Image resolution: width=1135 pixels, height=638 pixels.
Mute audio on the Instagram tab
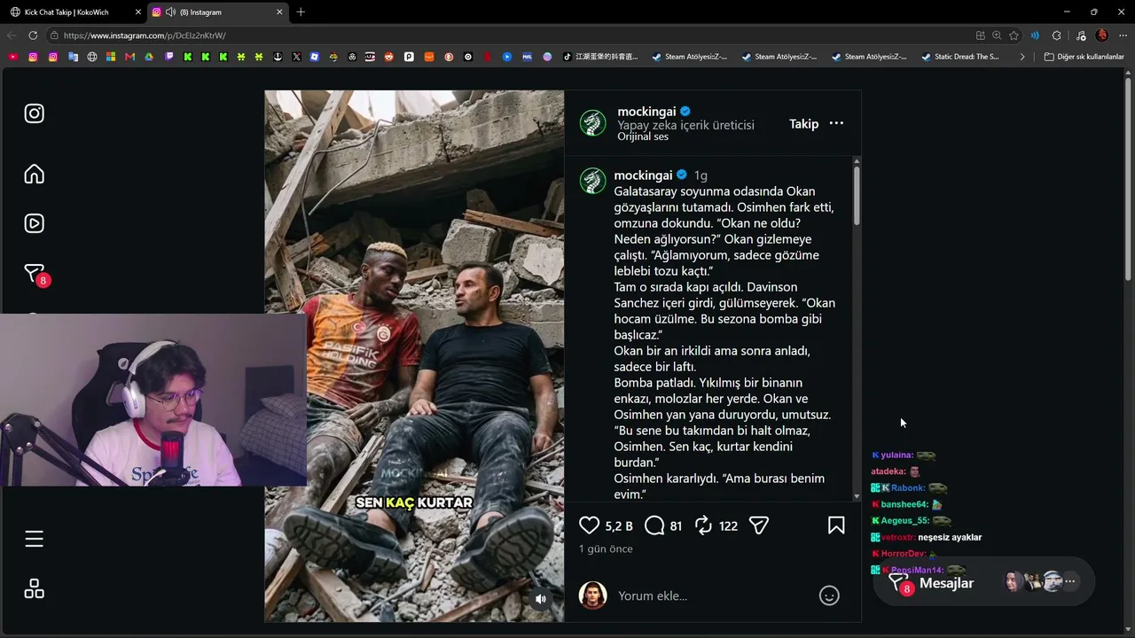coord(170,12)
